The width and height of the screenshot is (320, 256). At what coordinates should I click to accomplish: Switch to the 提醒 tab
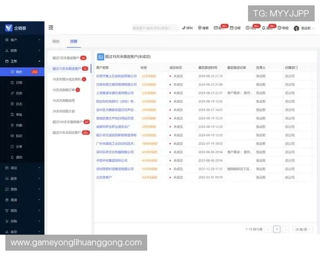(x=74, y=42)
